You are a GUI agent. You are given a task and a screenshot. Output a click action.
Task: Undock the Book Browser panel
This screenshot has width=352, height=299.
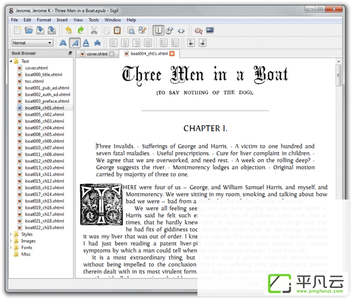coord(70,53)
